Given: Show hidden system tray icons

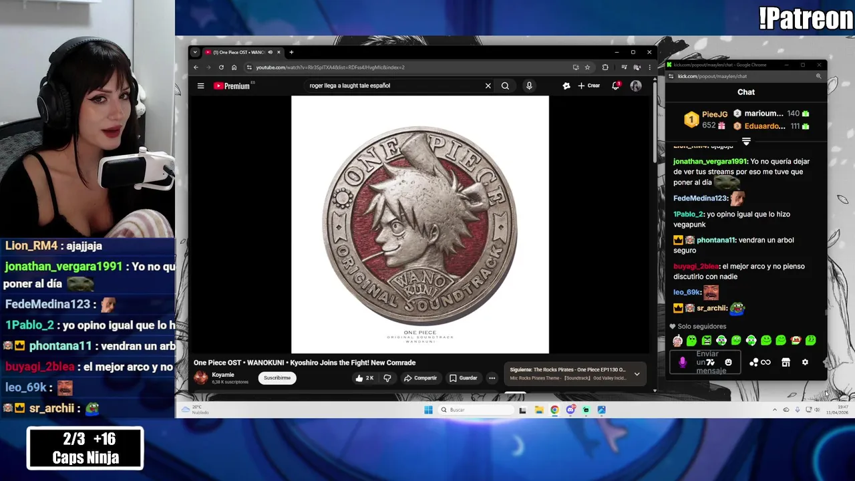Looking at the screenshot, I should tap(775, 410).
